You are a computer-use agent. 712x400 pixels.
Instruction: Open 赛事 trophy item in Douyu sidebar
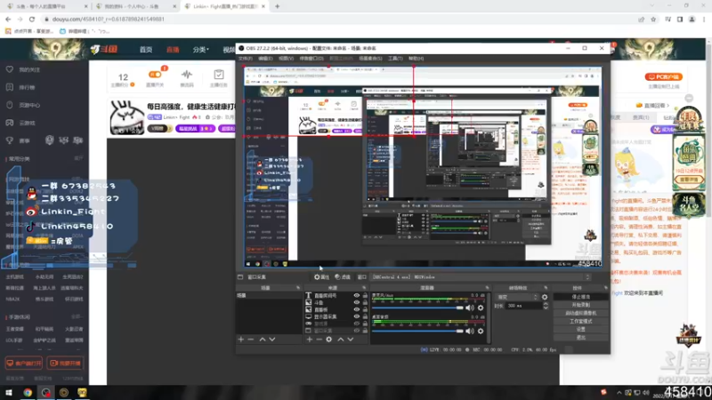[x=18, y=140]
